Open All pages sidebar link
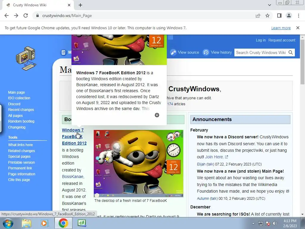The width and height of the screenshot is (305, 229). click(x=15, y=115)
